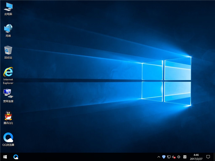215x161 pixels.
Task: Open the Windows Start menu
Action: [x=5, y=157]
